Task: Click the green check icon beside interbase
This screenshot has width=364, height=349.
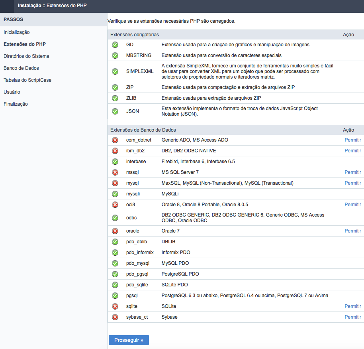Action: tap(115, 162)
